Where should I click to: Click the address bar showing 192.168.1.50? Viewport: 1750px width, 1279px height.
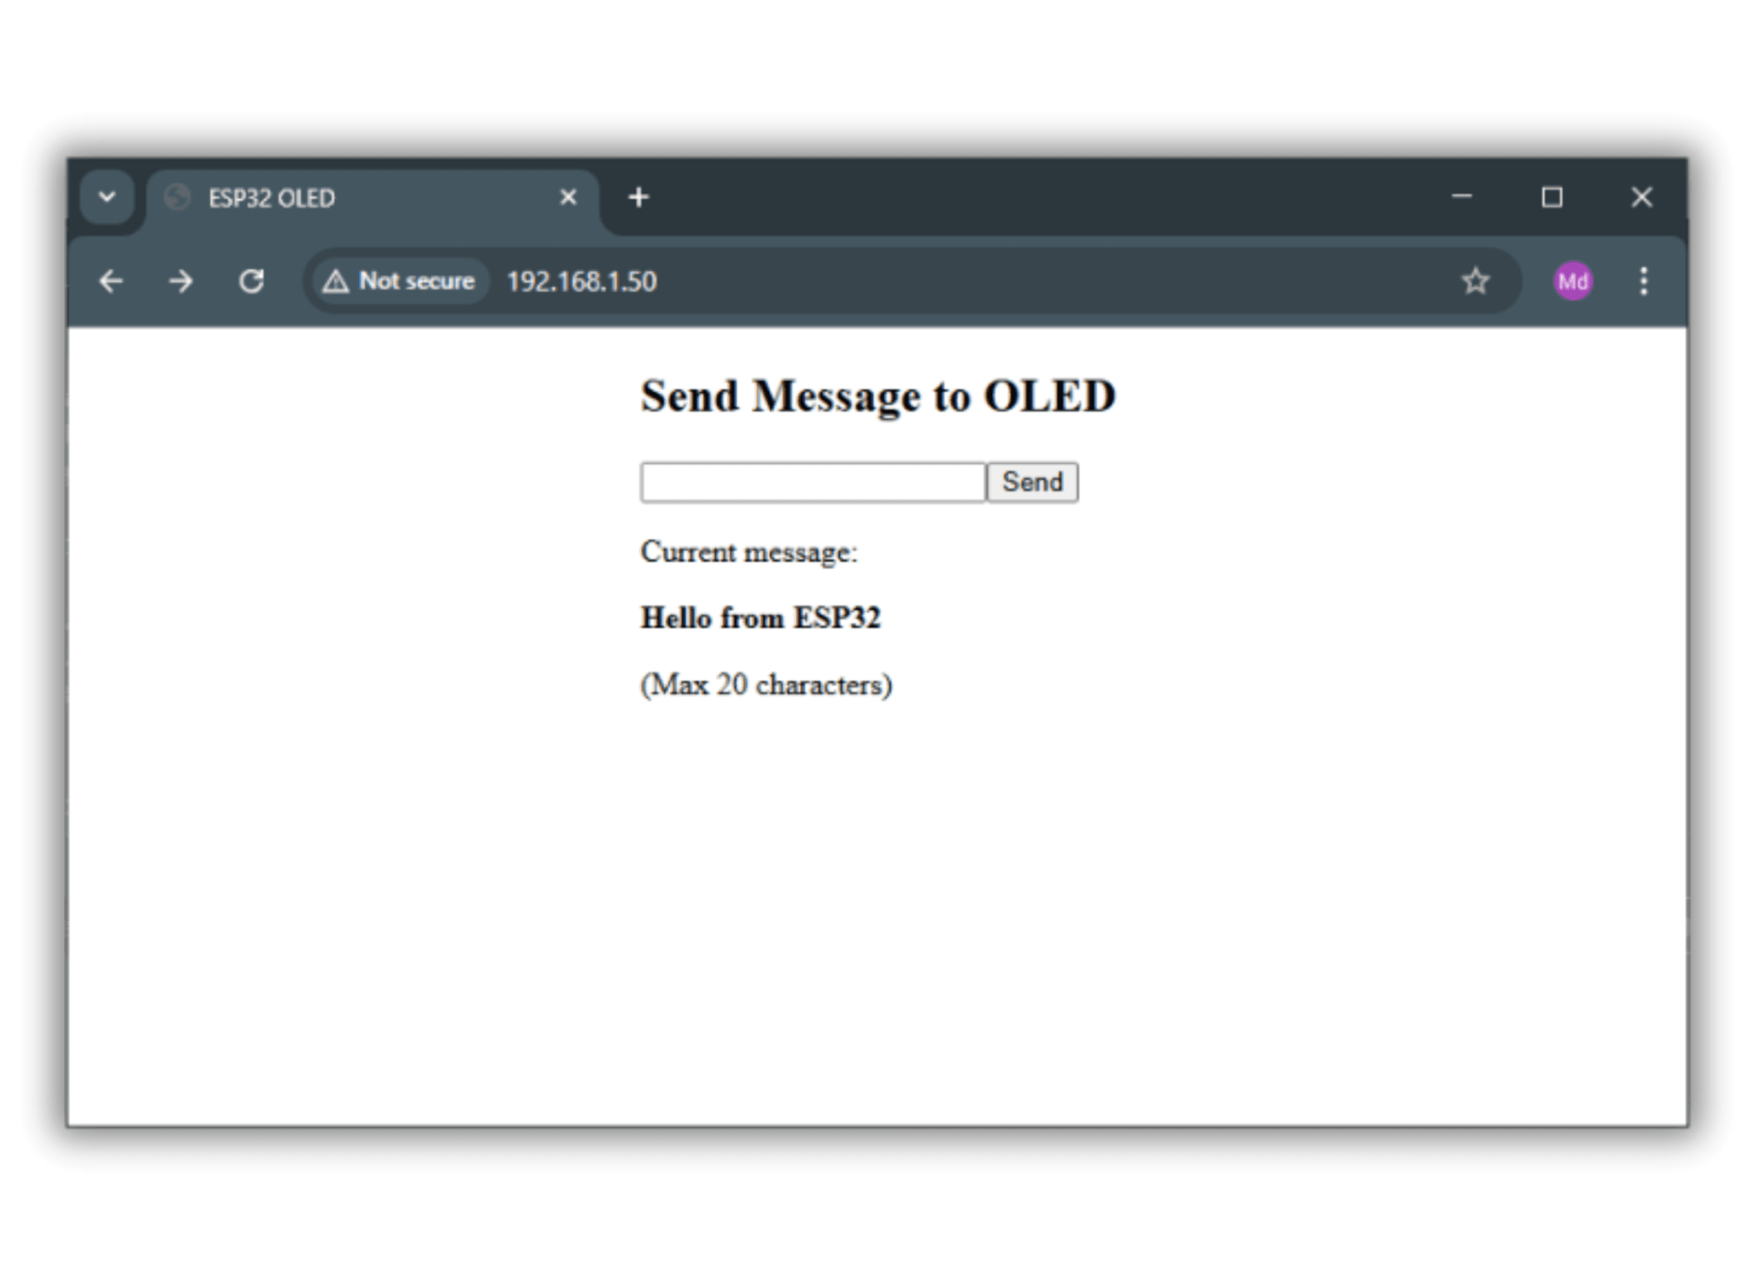coord(581,281)
